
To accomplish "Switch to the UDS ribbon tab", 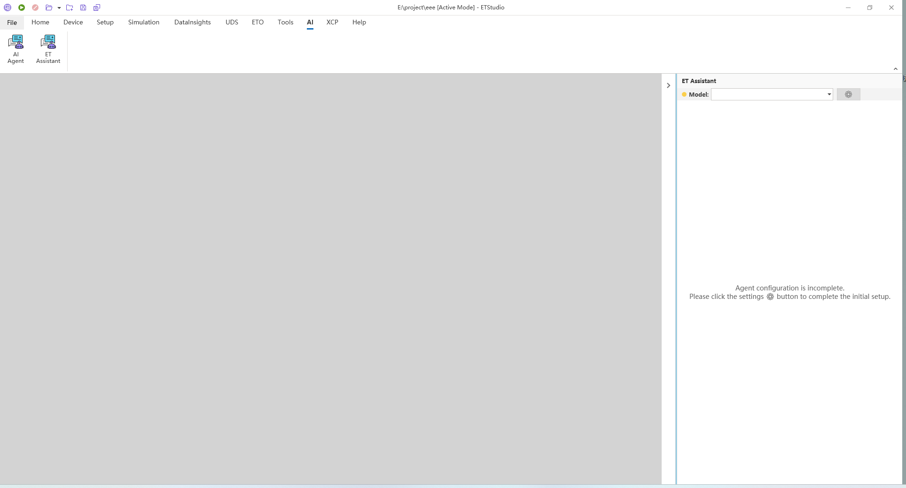I will pyautogui.click(x=232, y=22).
